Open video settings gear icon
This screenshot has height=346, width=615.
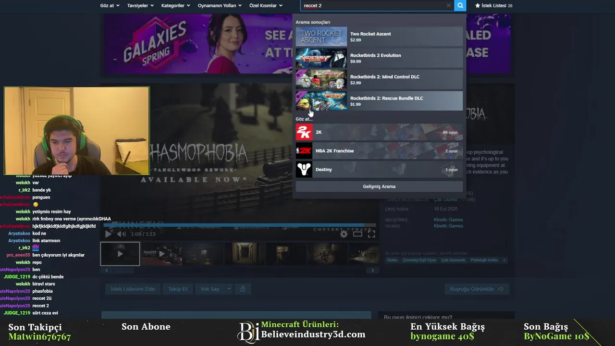point(344,234)
